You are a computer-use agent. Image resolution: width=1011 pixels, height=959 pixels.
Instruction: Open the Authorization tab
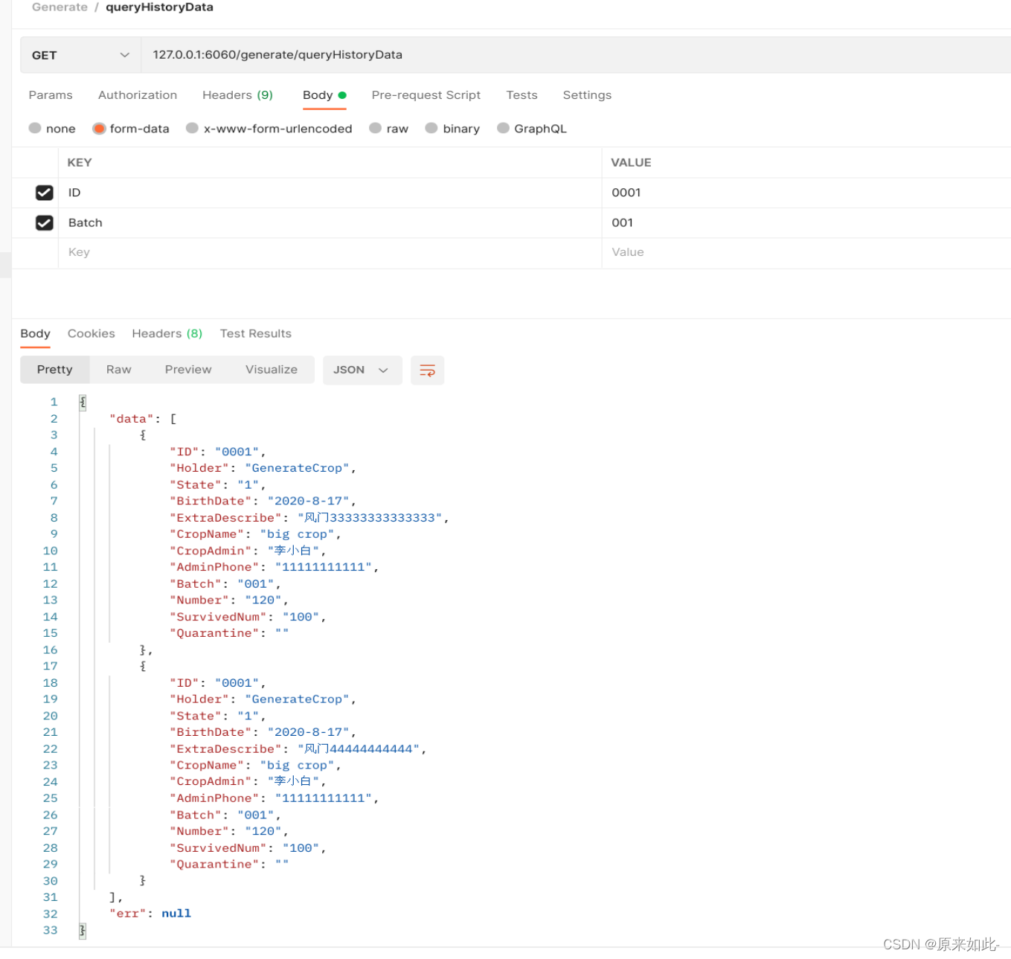138,95
